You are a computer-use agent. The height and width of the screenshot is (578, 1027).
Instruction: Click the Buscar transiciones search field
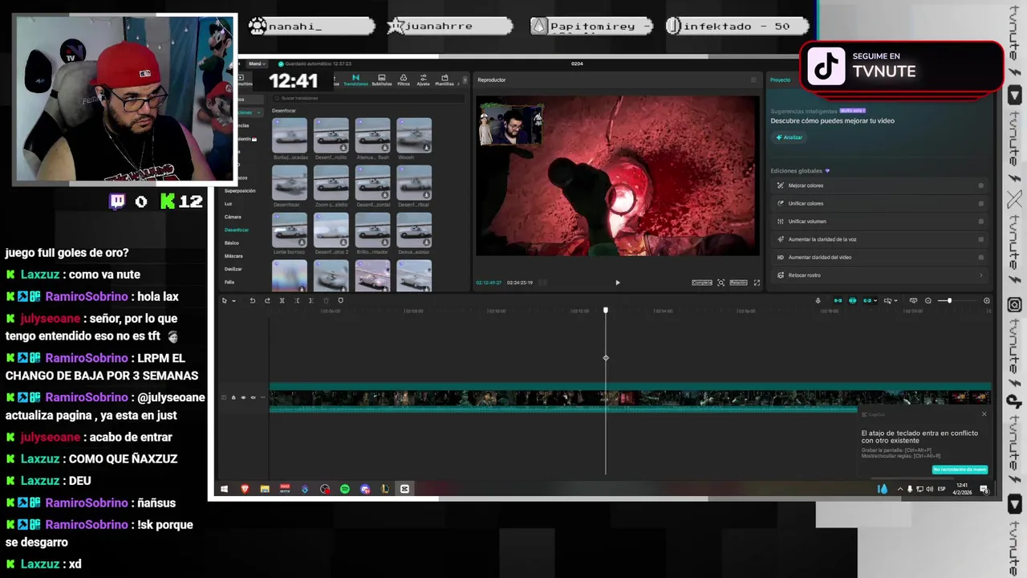(367, 98)
